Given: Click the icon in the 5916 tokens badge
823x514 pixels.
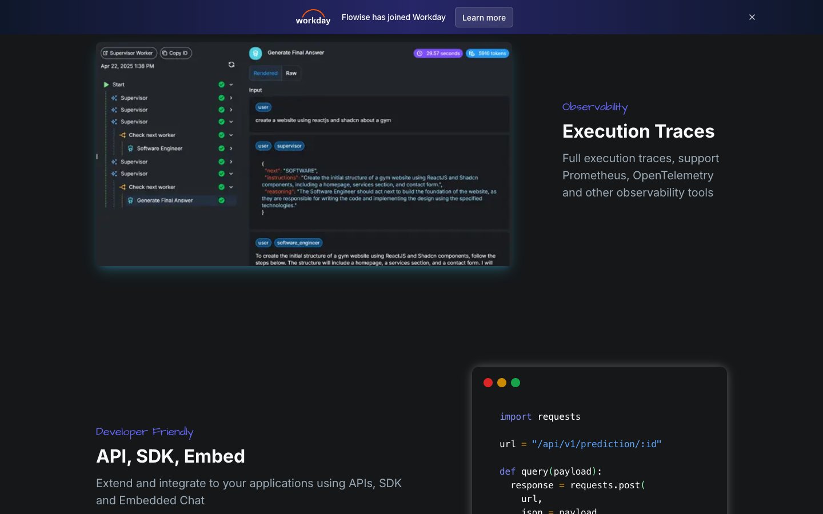Looking at the screenshot, I should point(472,54).
